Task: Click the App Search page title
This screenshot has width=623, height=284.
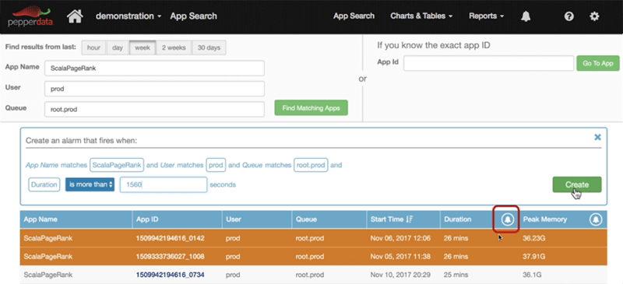Action: coord(193,16)
